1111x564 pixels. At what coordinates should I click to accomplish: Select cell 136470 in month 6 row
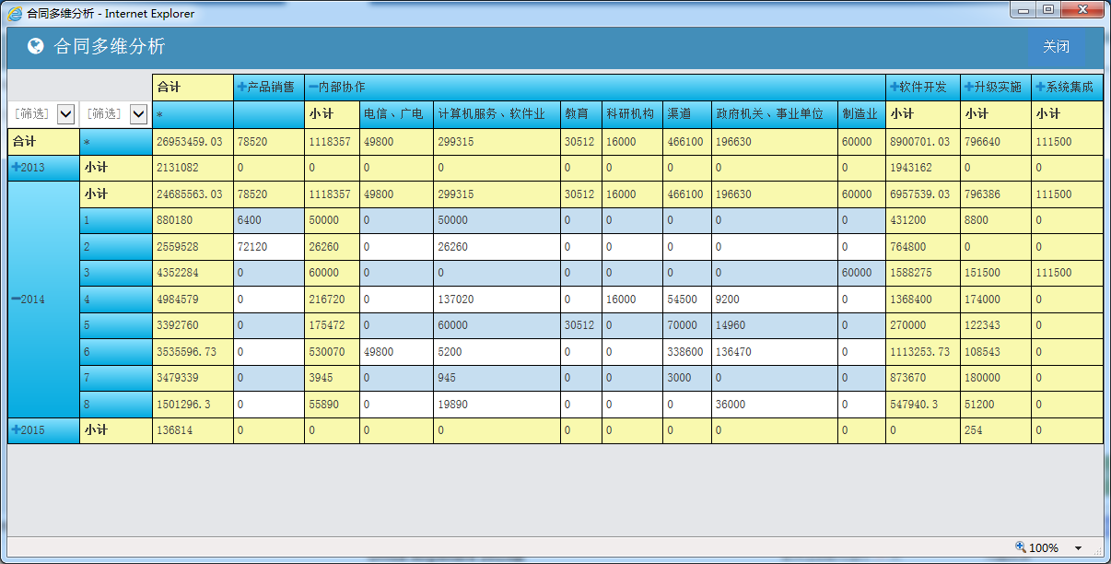(775, 352)
